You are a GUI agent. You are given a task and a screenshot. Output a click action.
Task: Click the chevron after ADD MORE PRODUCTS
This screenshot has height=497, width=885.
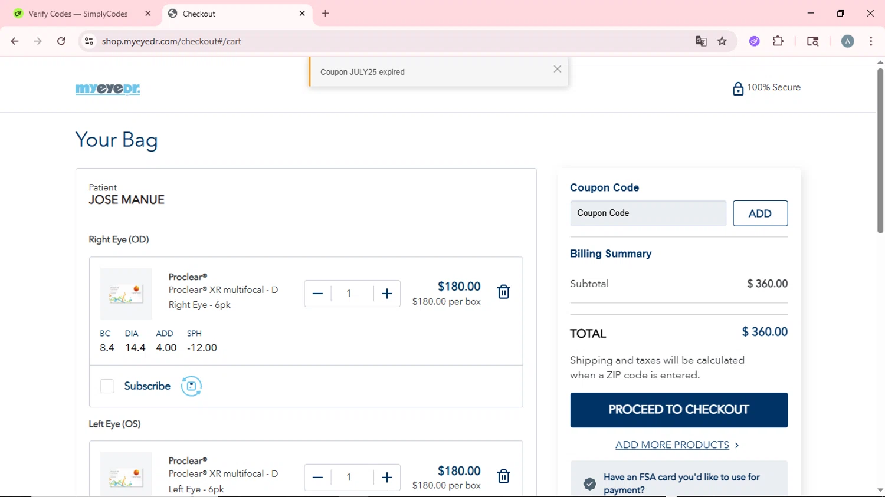click(x=737, y=446)
